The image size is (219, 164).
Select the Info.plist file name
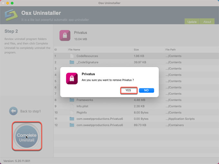82,106
